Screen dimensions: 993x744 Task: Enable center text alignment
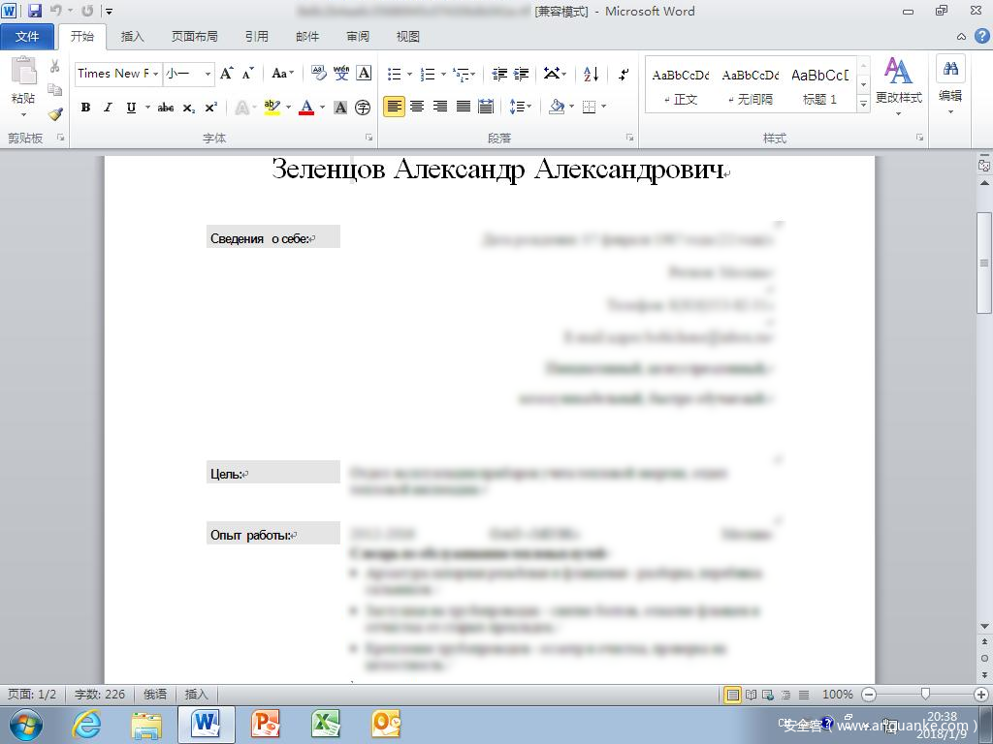tap(417, 107)
